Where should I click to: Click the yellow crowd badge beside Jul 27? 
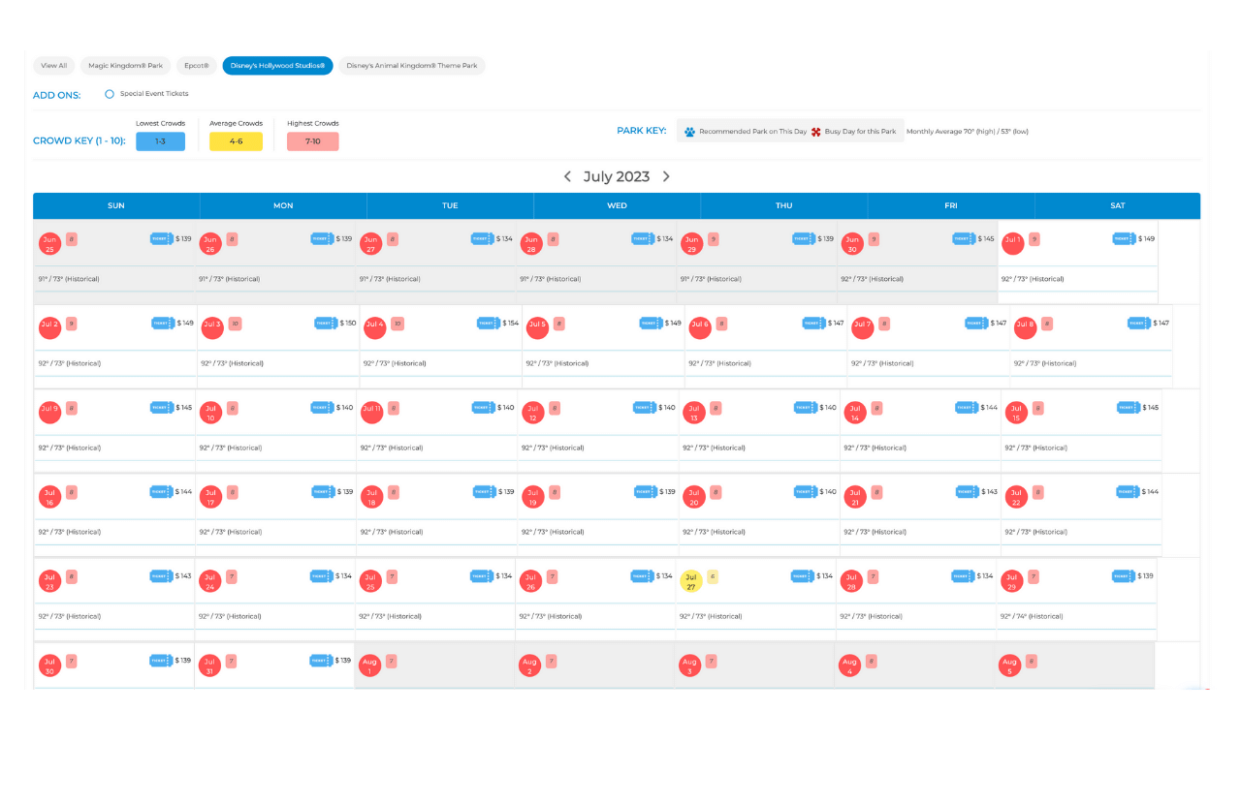click(713, 576)
